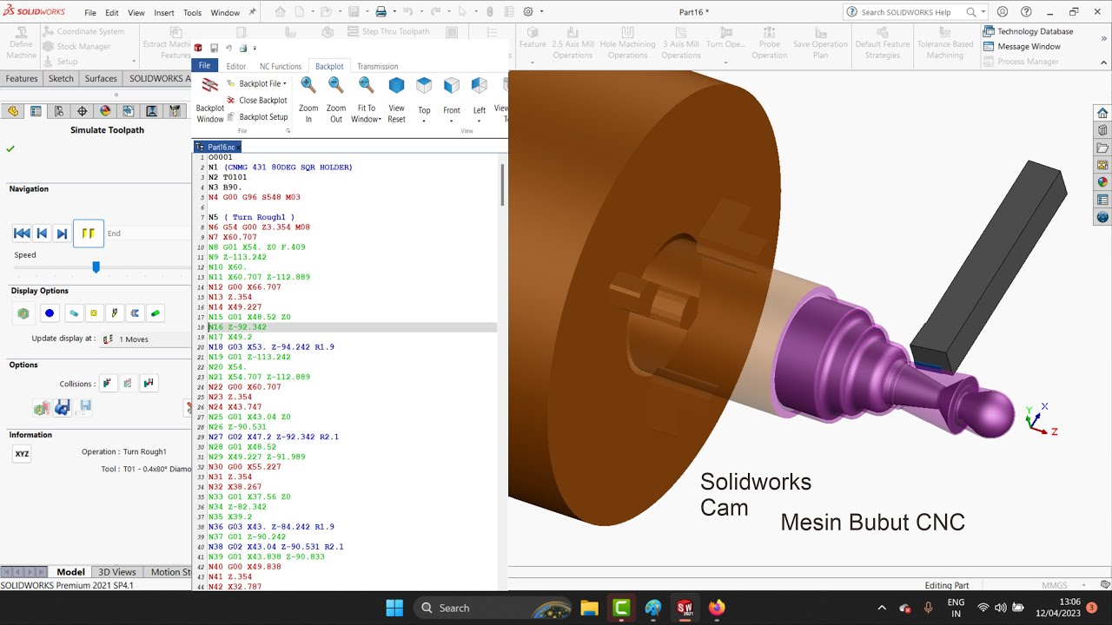Expand the search options dropdown arrow

(x=983, y=12)
